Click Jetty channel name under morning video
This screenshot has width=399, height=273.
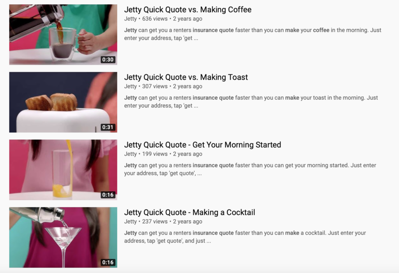(130, 154)
